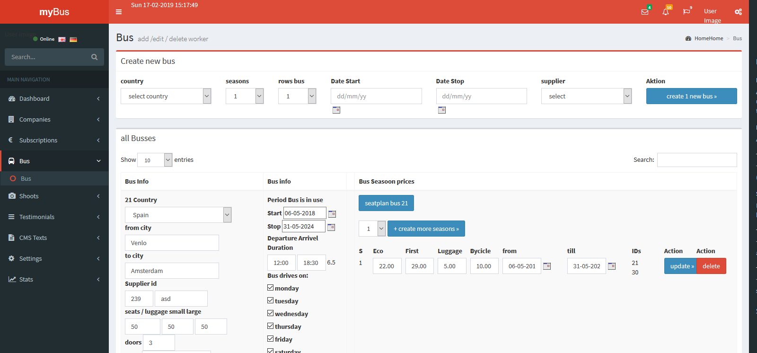Click the German flag language icon
Image resolution: width=757 pixels, height=353 pixels.
pyautogui.click(x=73, y=39)
